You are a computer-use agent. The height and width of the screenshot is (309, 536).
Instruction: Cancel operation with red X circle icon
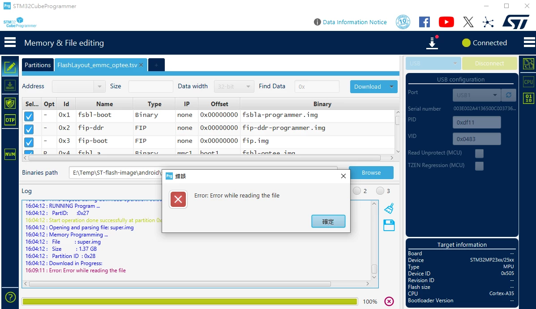pos(389,301)
